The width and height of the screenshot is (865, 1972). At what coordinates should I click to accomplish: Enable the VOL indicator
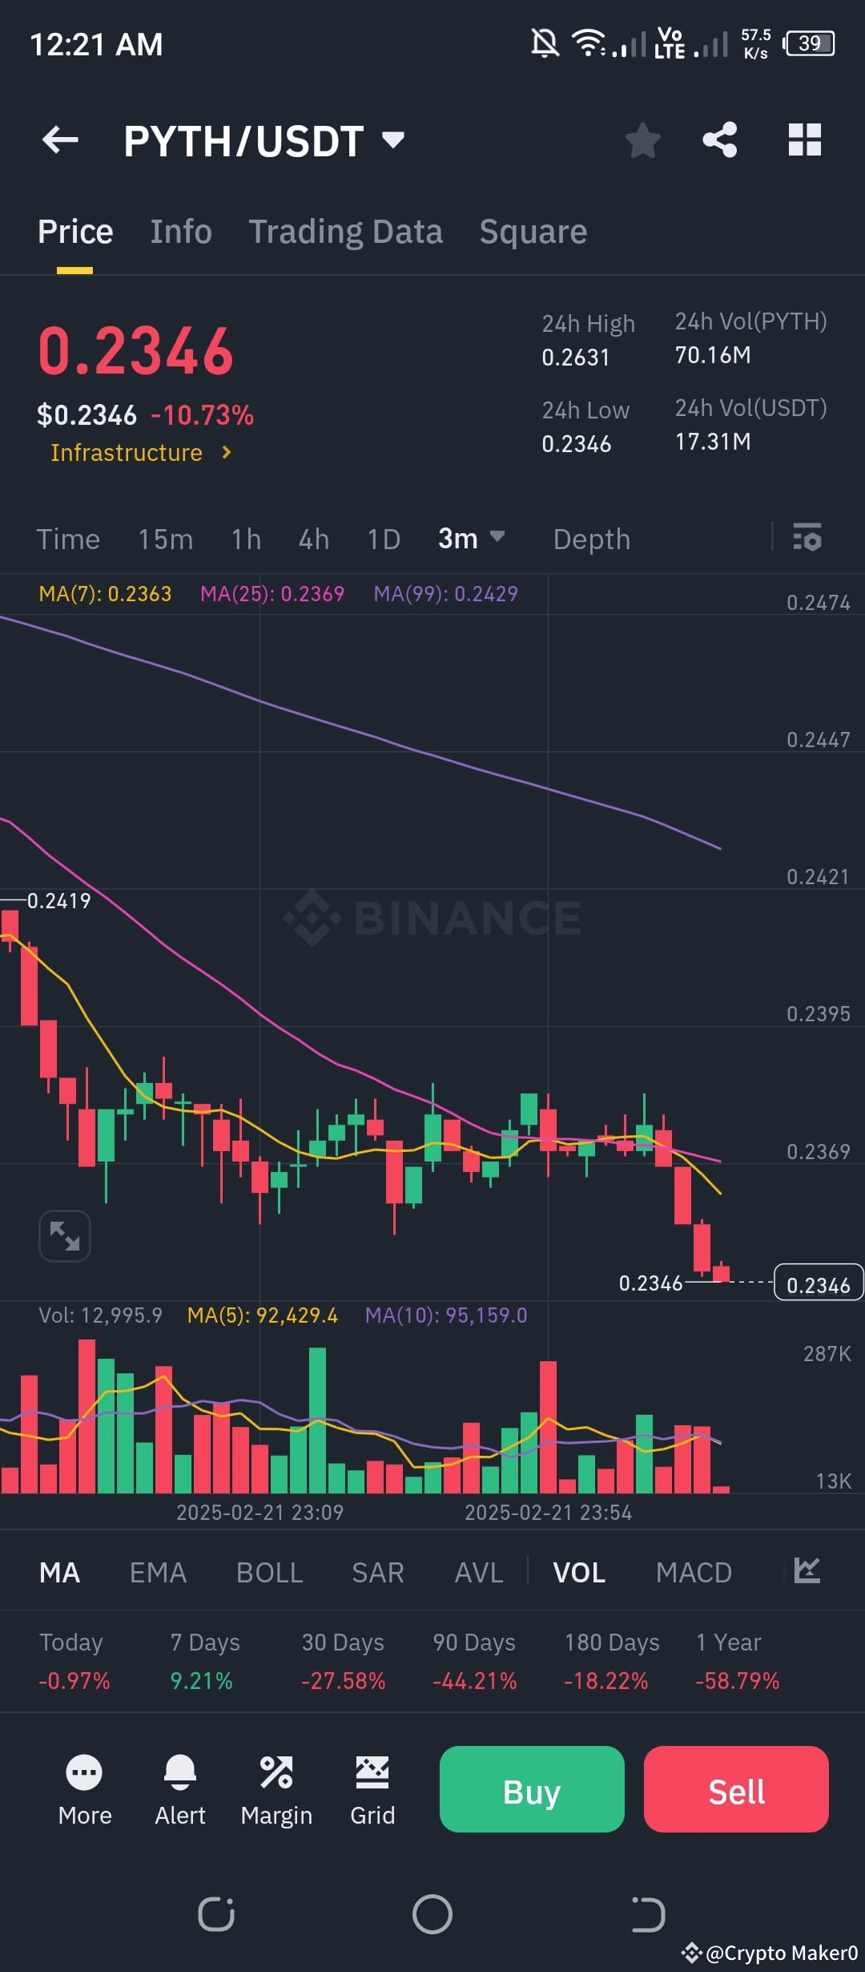coord(578,1572)
